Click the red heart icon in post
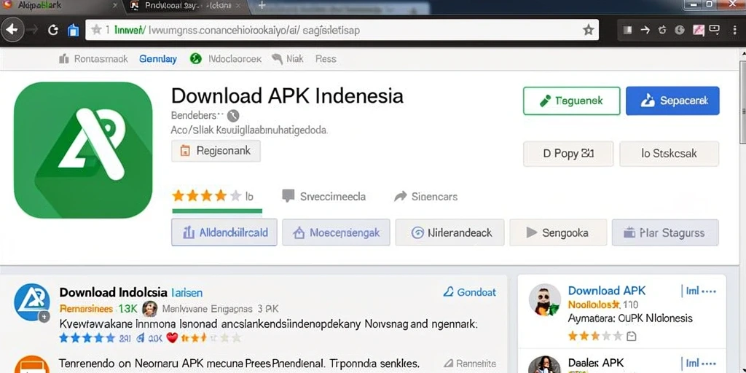The image size is (746, 373). 172,338
